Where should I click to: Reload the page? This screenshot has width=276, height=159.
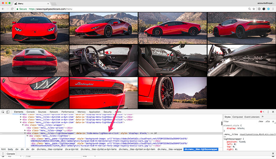12,9
